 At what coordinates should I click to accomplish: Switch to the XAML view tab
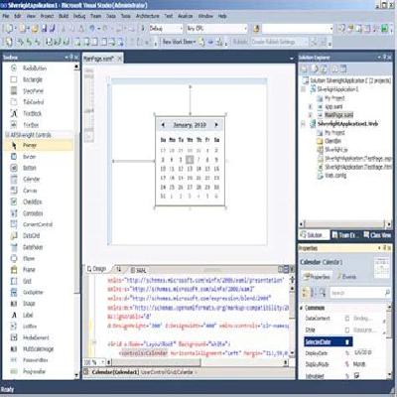(x=138, y=270)
